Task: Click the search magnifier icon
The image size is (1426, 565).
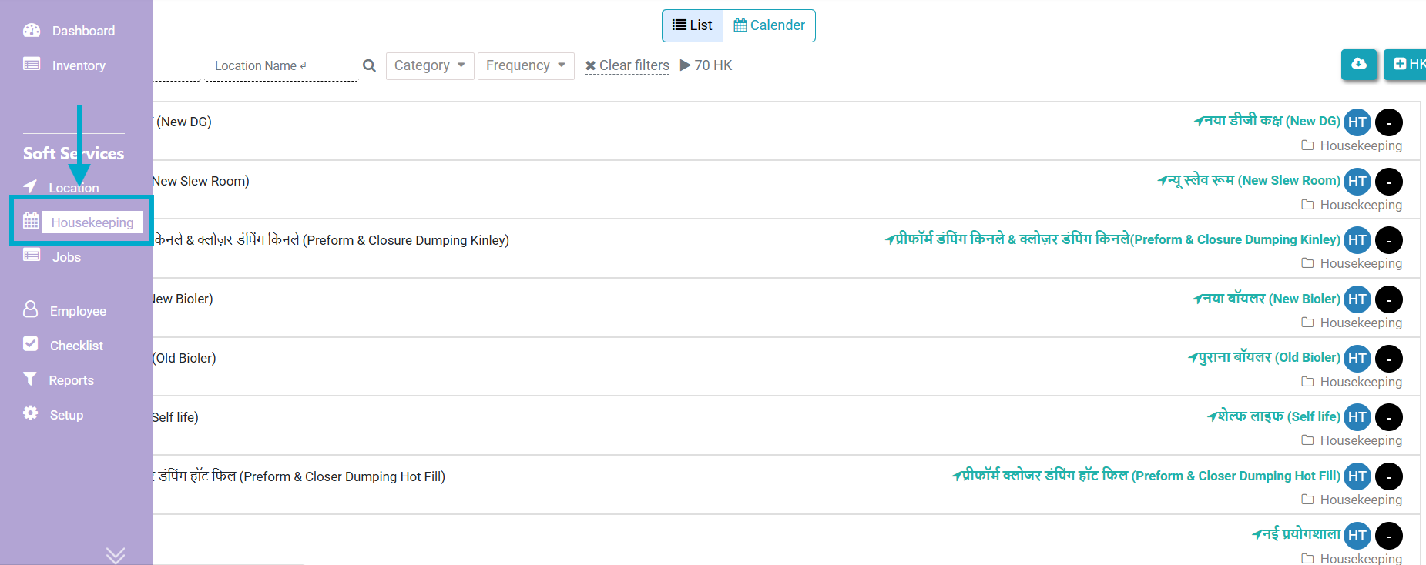Action: pyautogui.click(x=369, y=65)
